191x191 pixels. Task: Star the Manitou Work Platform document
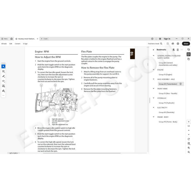coord(16,39)
